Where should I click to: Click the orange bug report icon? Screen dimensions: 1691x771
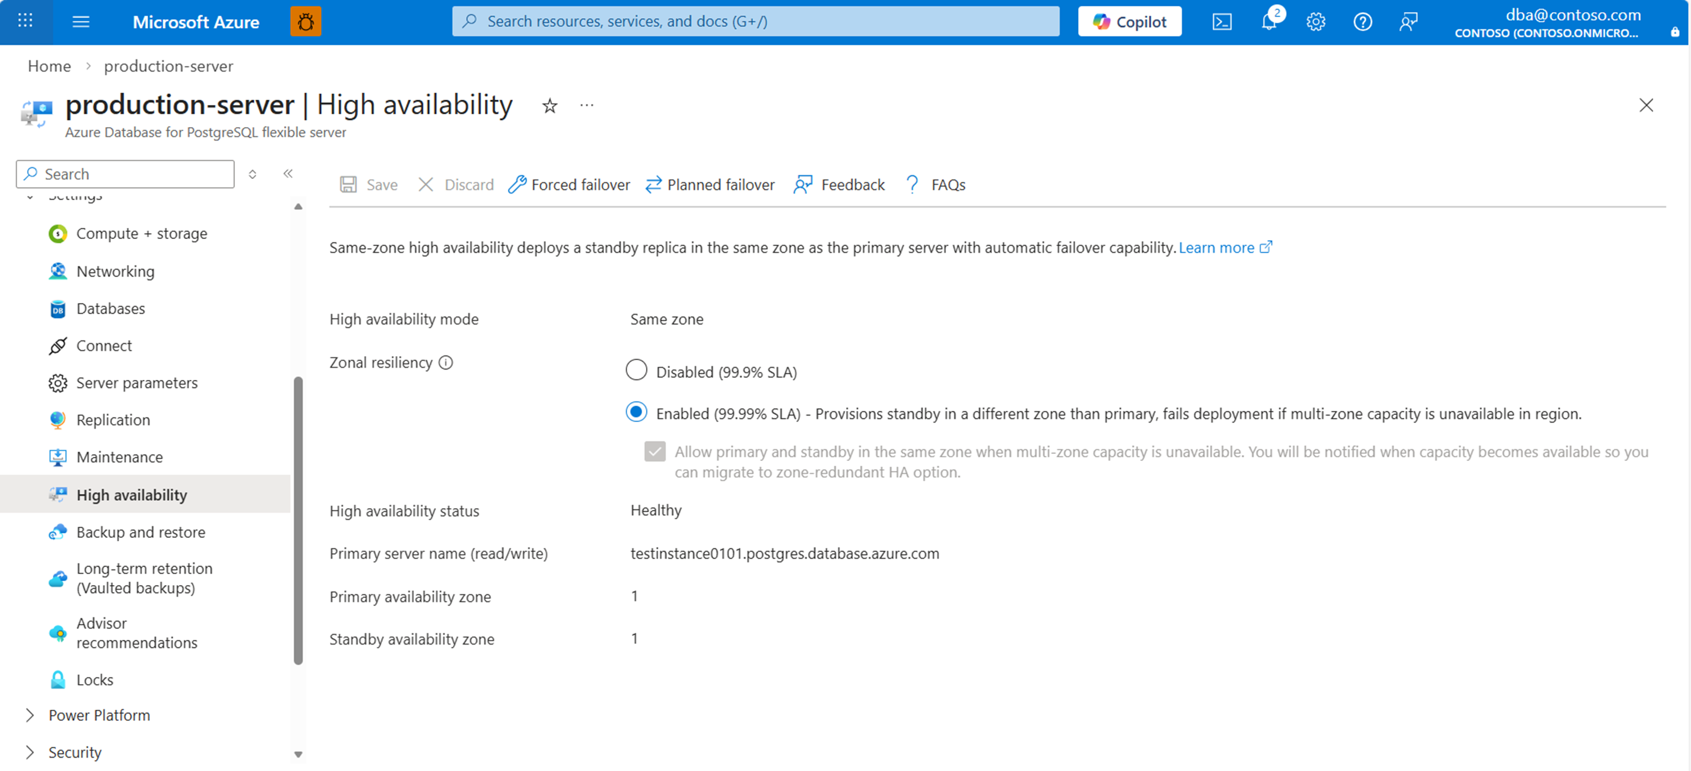[305, 22]
